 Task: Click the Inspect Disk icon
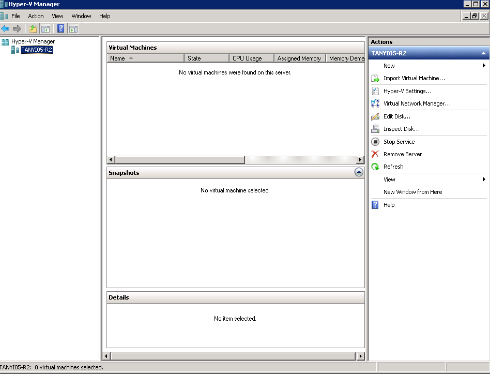point(375,129)
